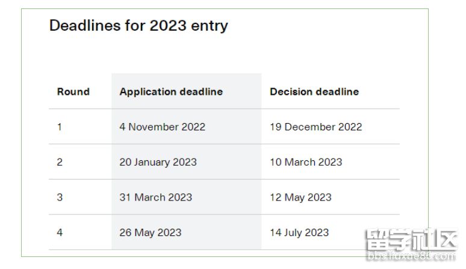Click the word "Deadlines" in the heading

[x=79, y=26]
